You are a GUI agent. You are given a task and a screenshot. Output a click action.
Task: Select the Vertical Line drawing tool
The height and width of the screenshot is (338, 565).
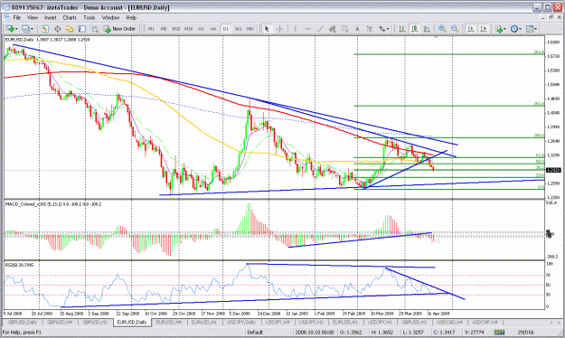296,29
